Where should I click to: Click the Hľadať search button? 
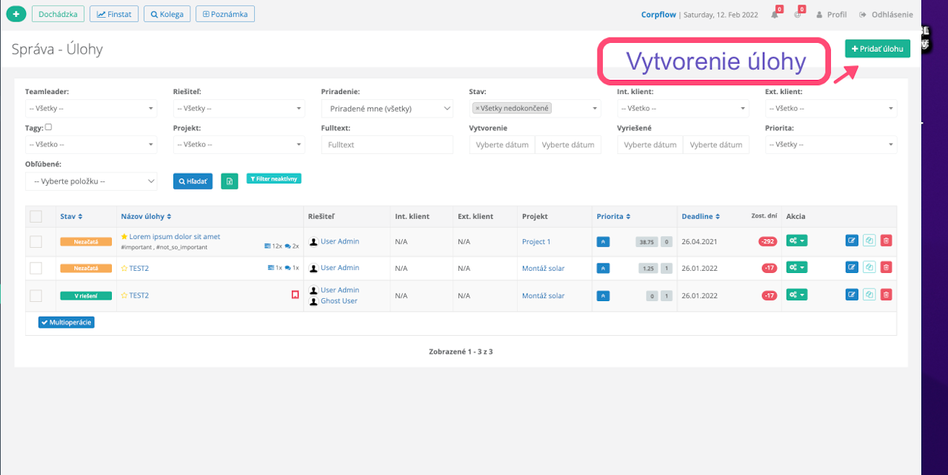(193, 181)
